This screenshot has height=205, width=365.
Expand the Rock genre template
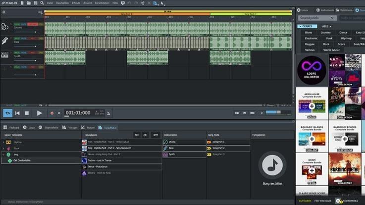click(3, 148)
